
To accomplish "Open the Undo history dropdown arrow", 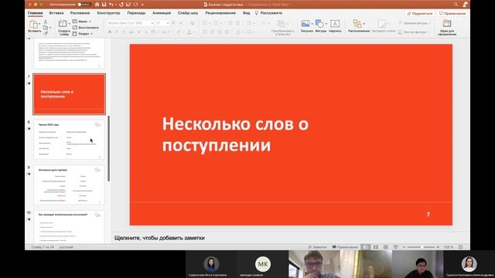I will (x=115, y=5).
